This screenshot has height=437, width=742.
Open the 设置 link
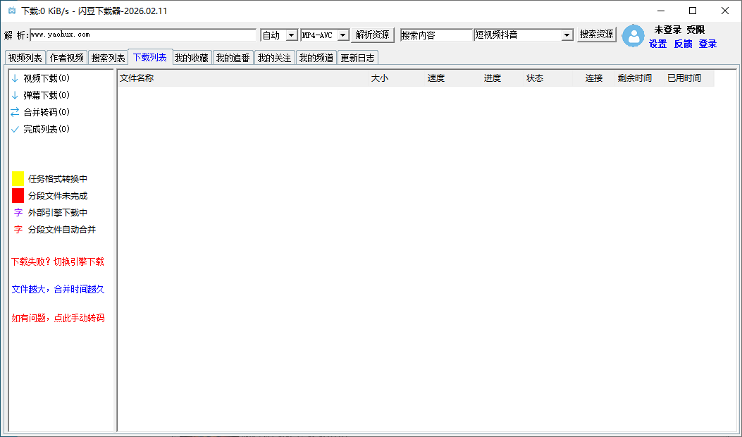tap(657, 44)
